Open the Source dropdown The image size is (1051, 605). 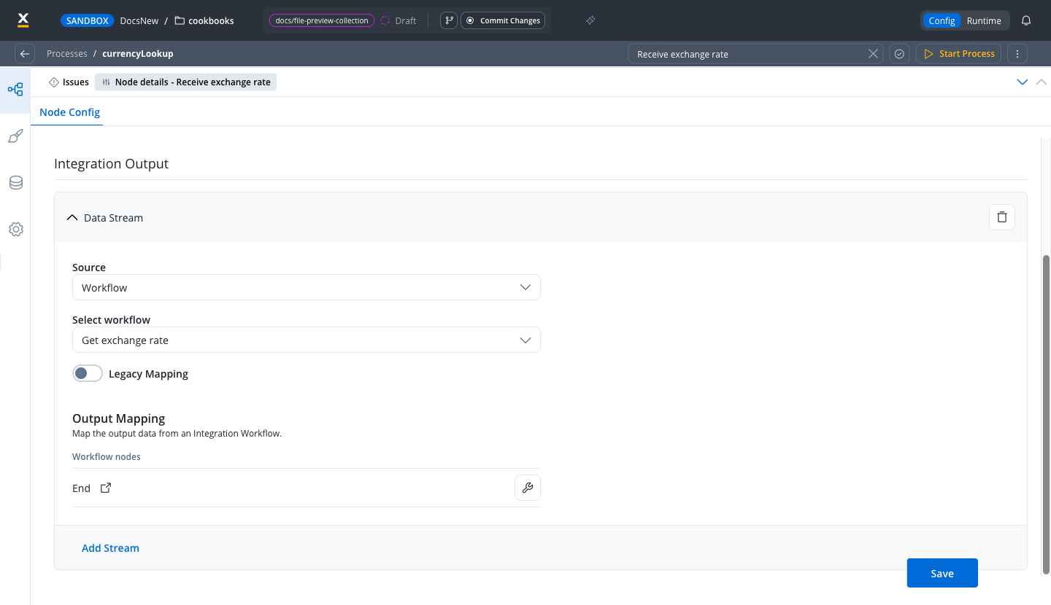[x=307, y=287]
